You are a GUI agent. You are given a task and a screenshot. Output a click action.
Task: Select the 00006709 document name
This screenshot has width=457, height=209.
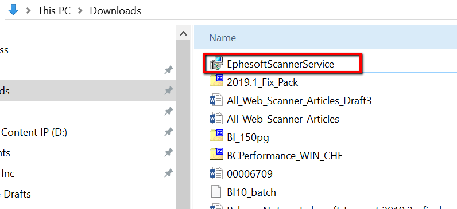click(250, 174)
